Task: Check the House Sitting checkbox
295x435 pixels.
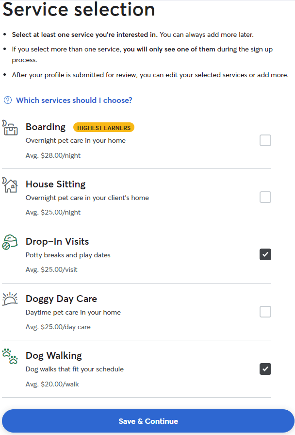Action: (x=265, y=197)
